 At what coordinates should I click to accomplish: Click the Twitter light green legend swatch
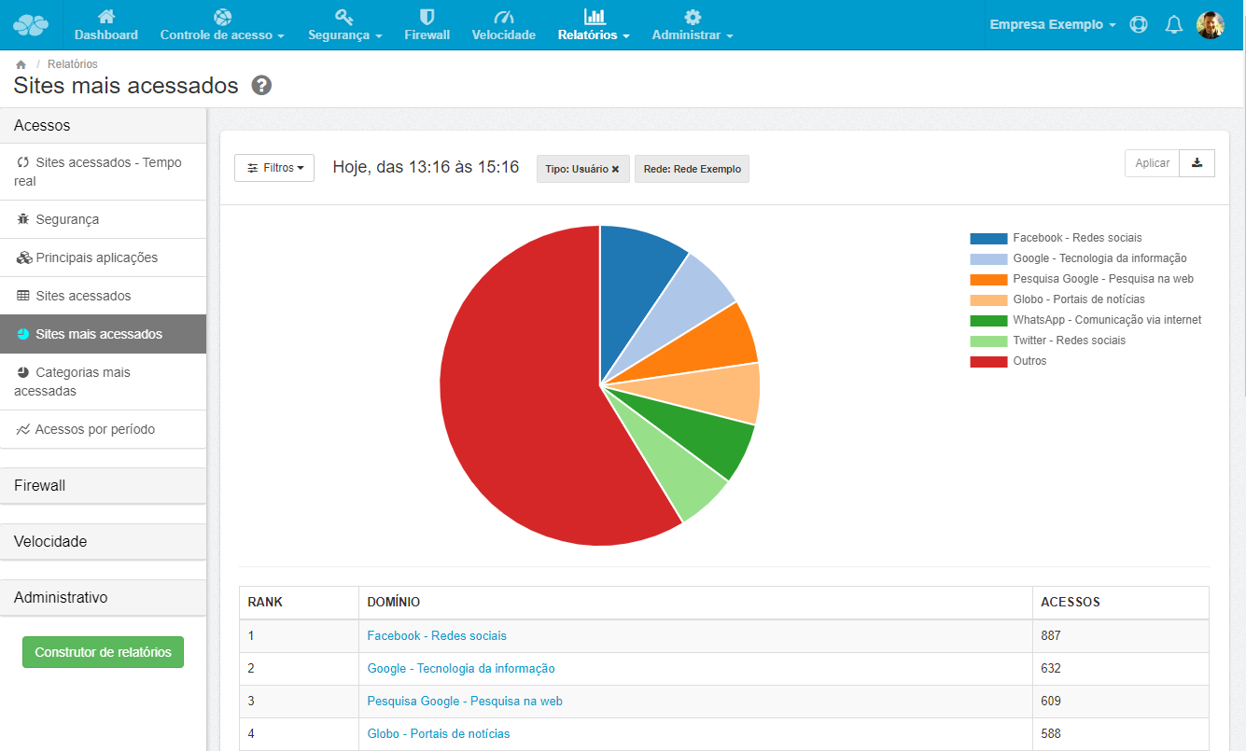[988, 341]
